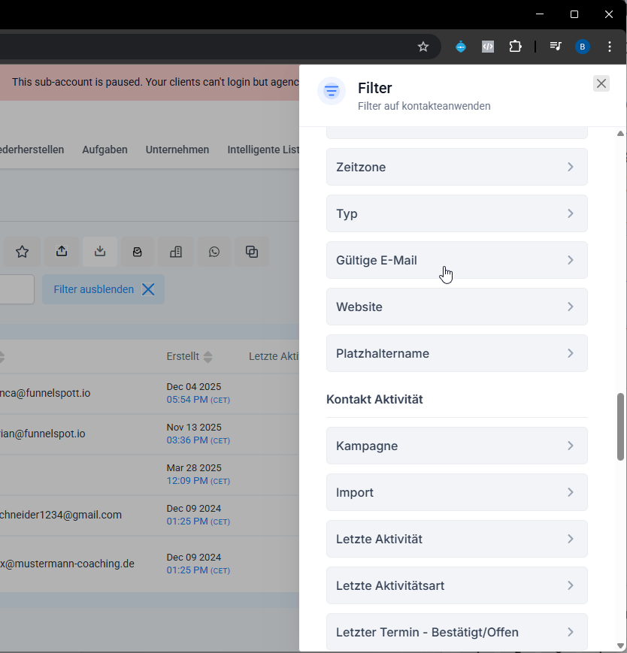Image resolution: width=627 pixels, height=653 pixels.
Task: Switch to the Aufgaben tab
Action: tap(104, 150)
